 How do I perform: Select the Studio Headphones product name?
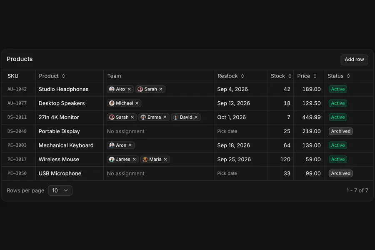63,89
